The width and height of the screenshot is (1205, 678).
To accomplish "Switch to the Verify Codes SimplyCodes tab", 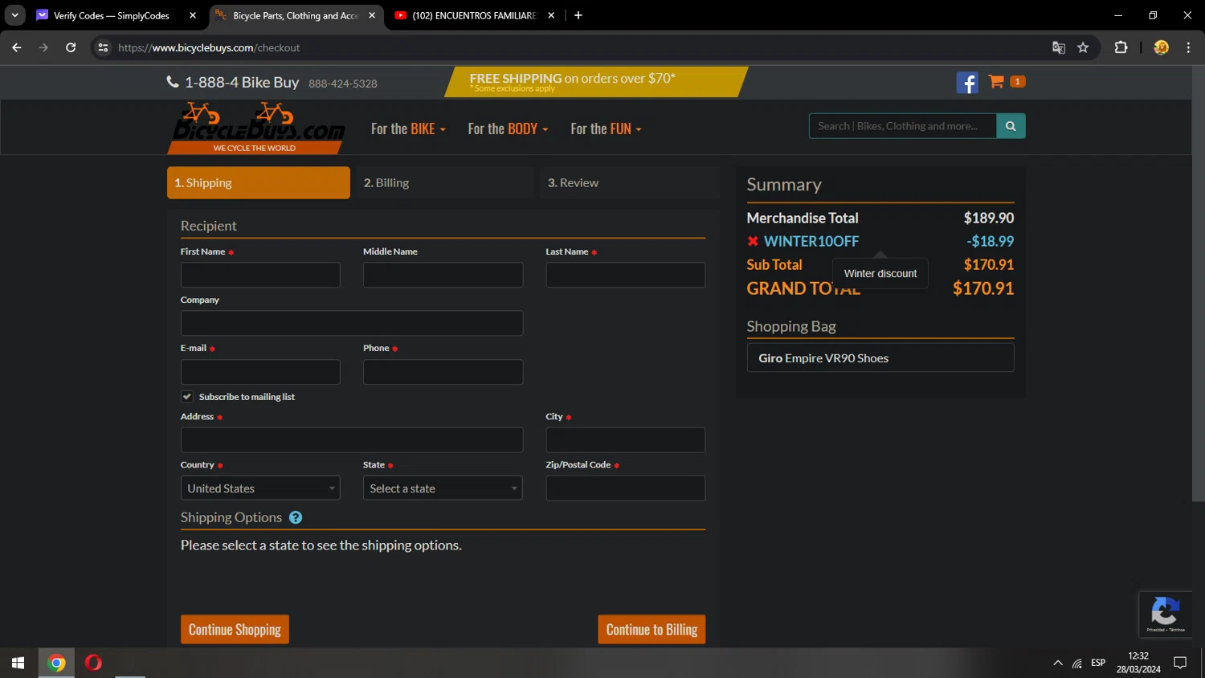I will pos(112,15).
